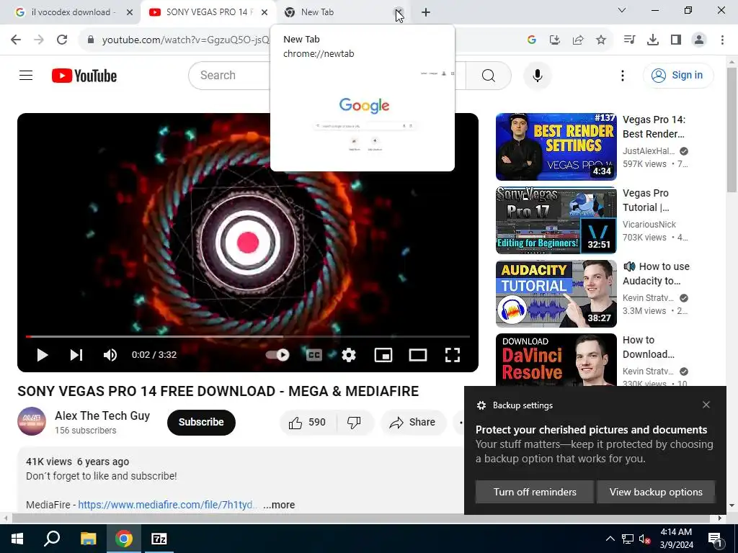Open a new browser tab
The height and width of the screenshot is (553, 738).
click(x=425, y=12)
